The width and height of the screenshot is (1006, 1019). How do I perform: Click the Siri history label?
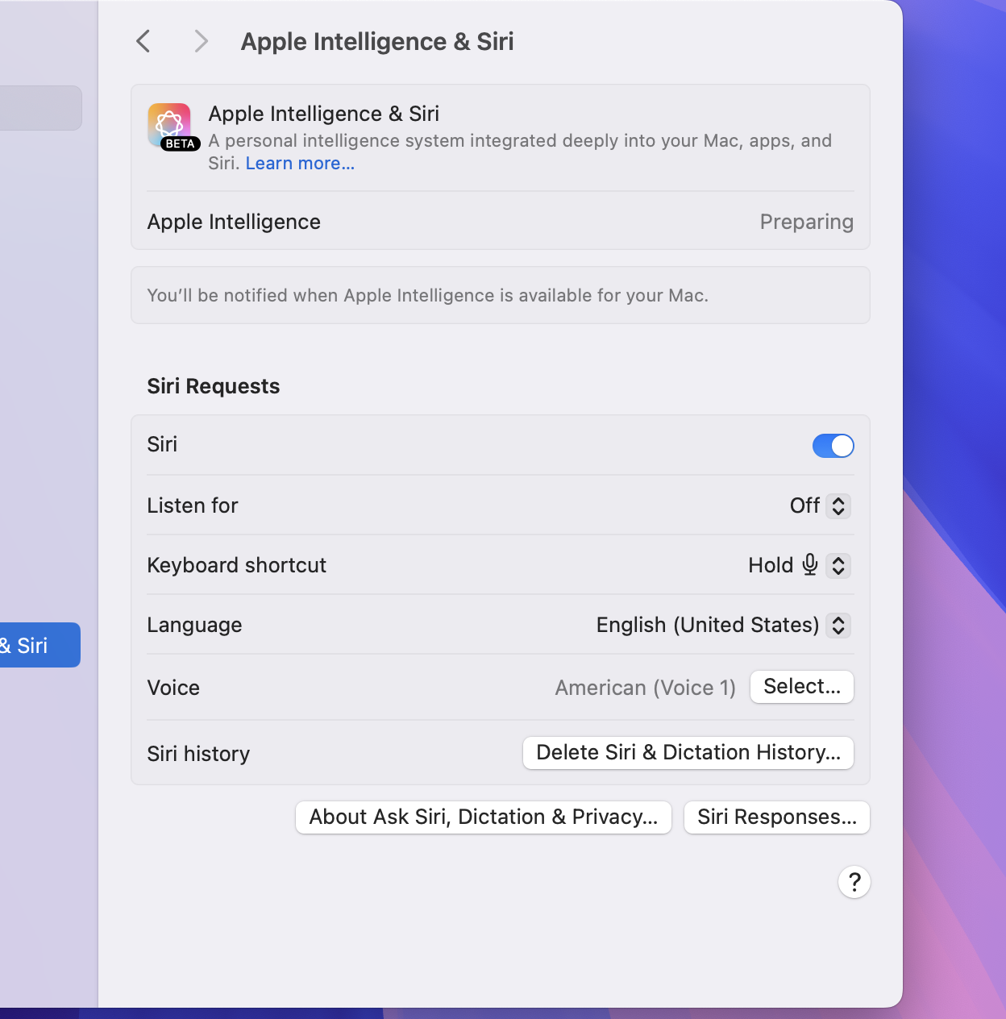[198, 754]
